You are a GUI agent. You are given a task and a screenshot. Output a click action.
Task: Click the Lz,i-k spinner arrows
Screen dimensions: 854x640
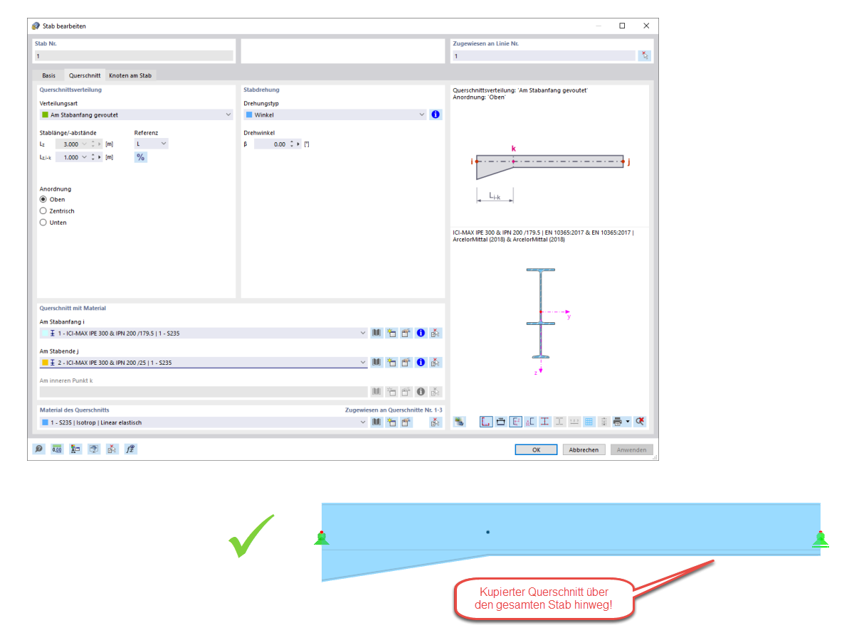[x=93, y=157]
